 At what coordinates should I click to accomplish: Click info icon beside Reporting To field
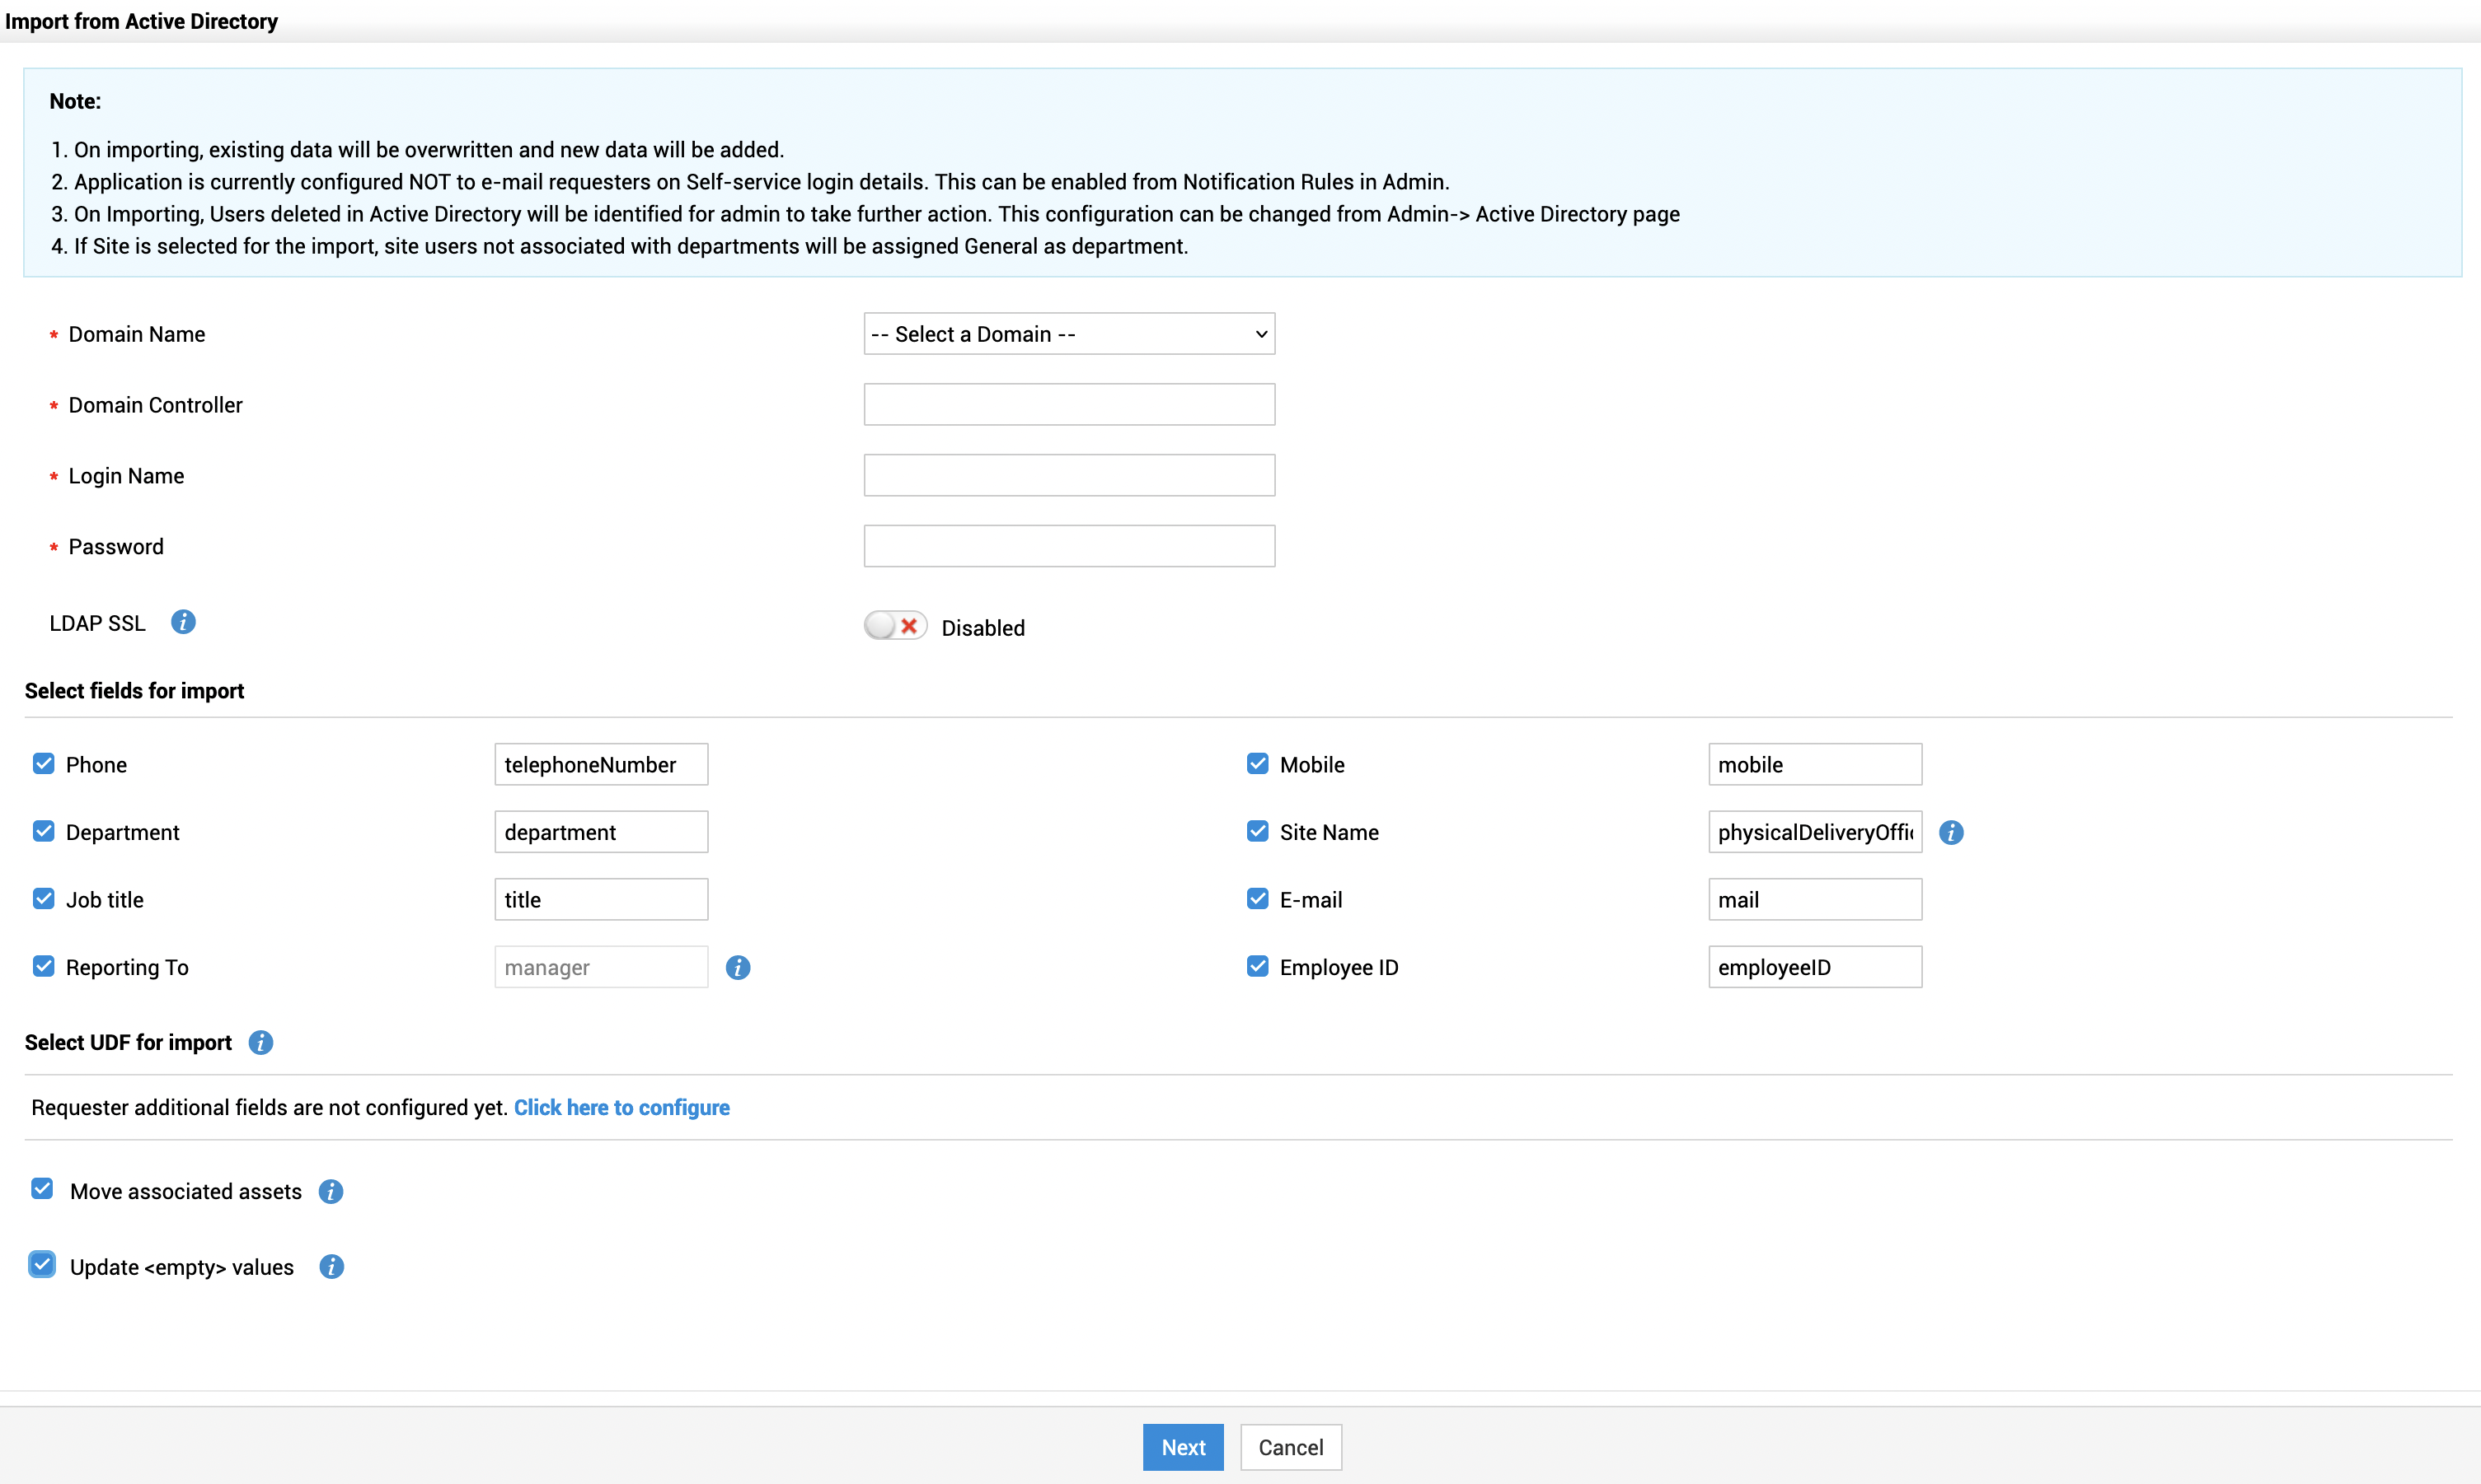coord(738,967)
